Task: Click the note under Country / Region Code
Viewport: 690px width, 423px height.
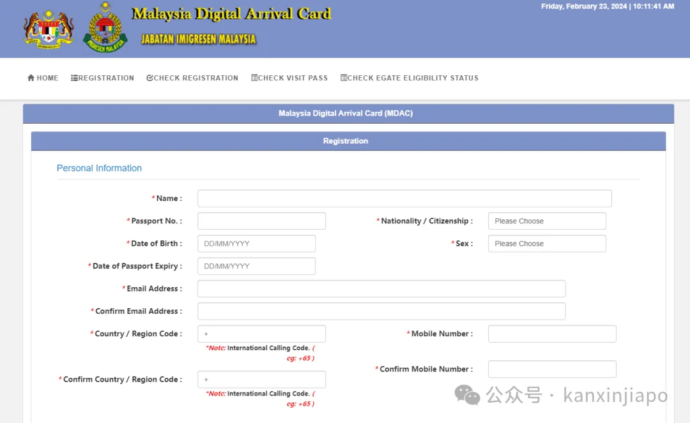Action: [x=261, y=353]
